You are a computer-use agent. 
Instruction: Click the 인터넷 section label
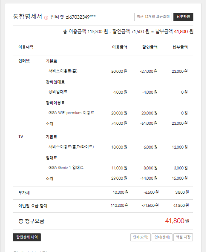point(24,61)
